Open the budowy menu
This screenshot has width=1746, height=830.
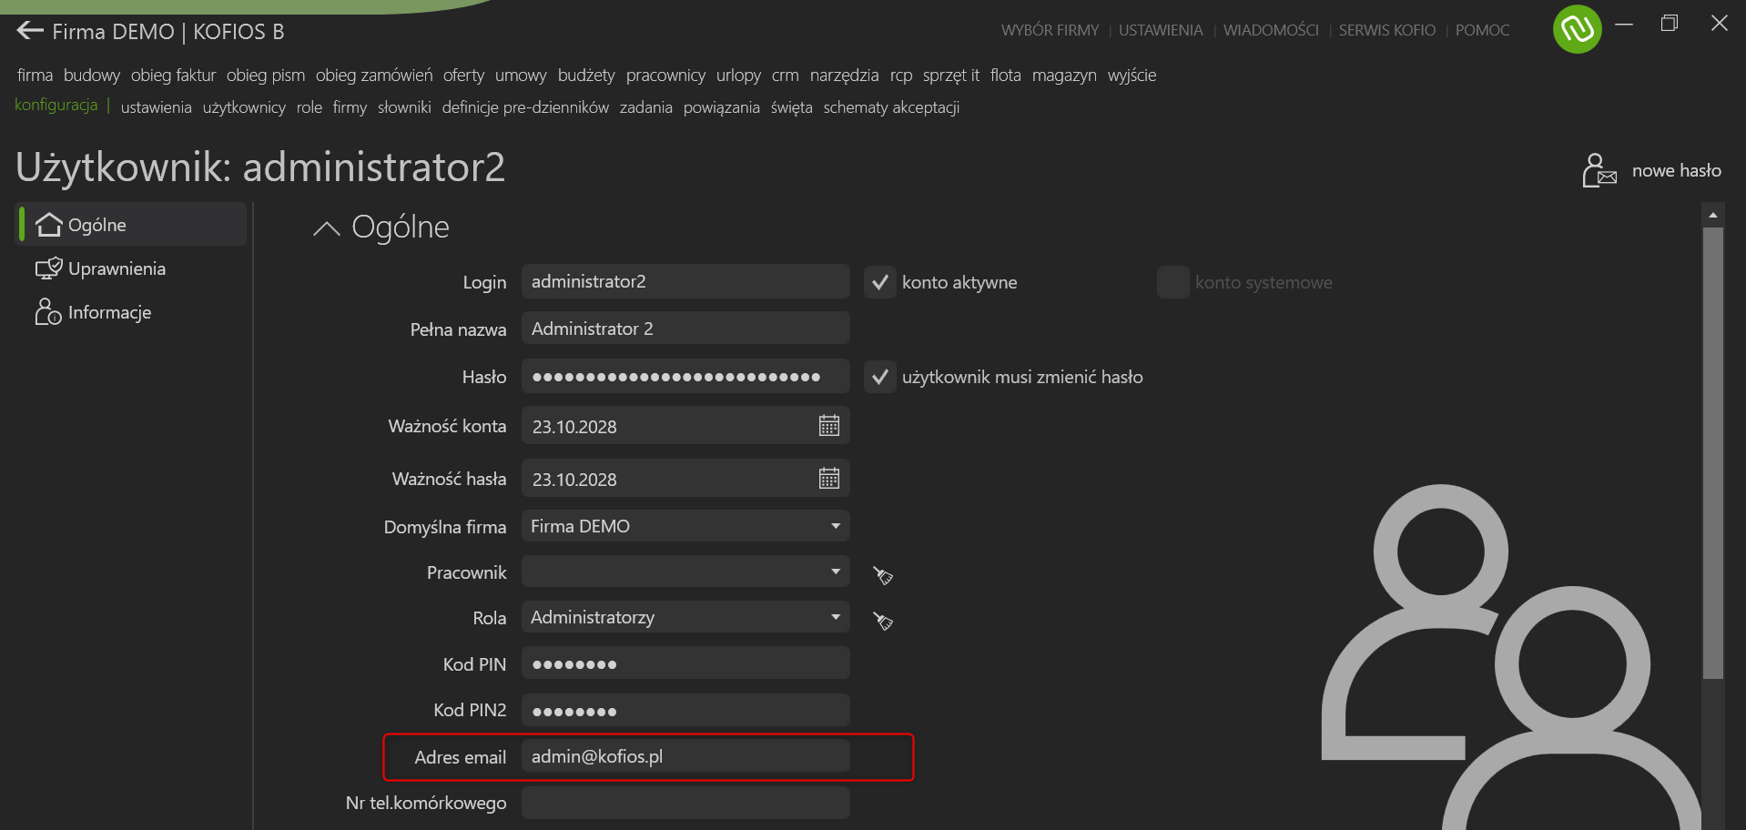(91, 76)
